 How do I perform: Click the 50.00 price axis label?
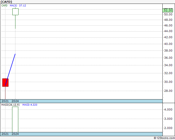click(168, 14)
